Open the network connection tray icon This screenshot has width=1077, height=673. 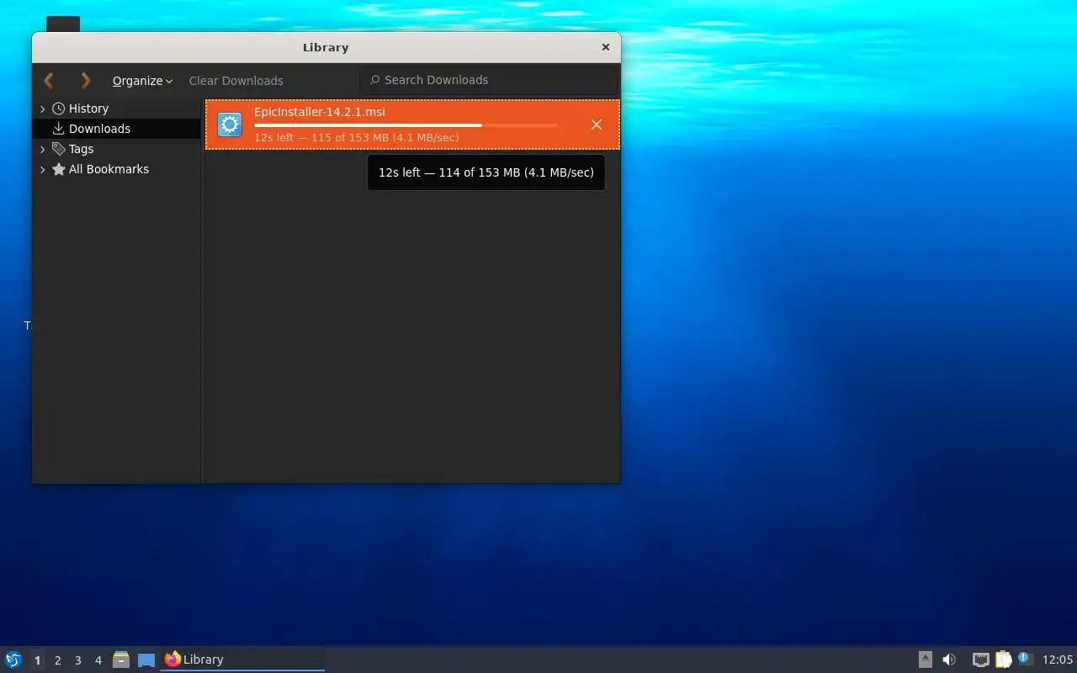pyautogui.click(x=980, y=660)
